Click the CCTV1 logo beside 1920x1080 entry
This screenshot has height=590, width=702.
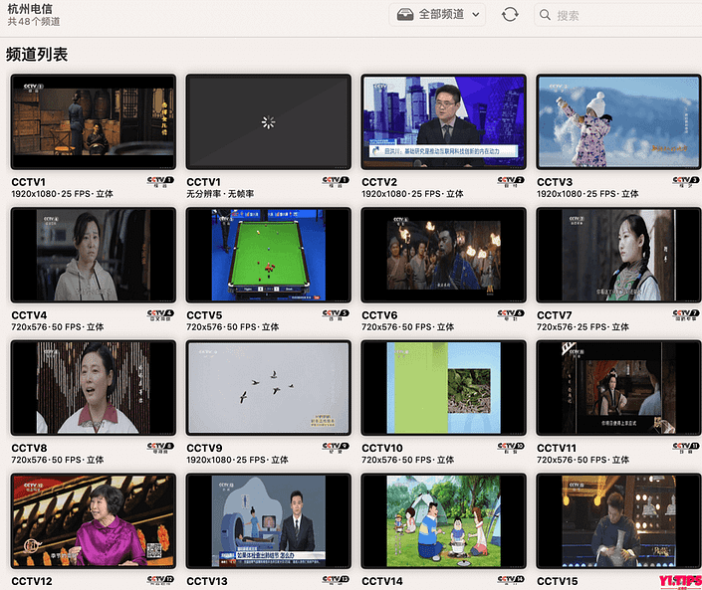coord(160,182)
